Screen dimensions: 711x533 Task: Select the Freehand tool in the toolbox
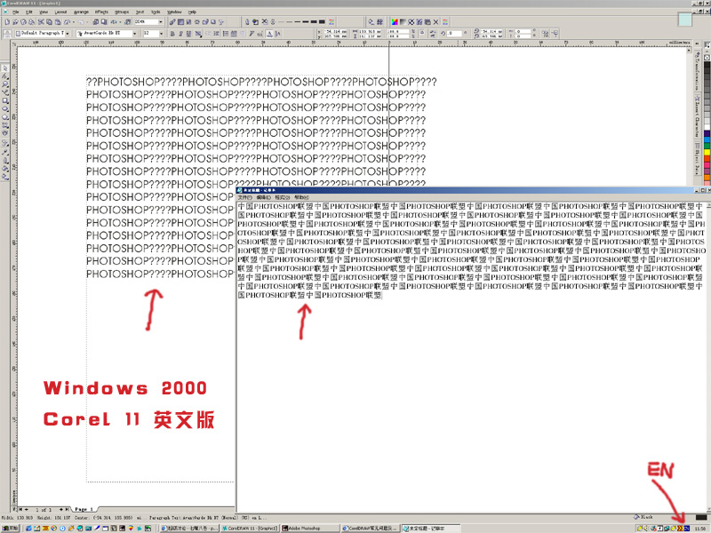coord(5,92)
